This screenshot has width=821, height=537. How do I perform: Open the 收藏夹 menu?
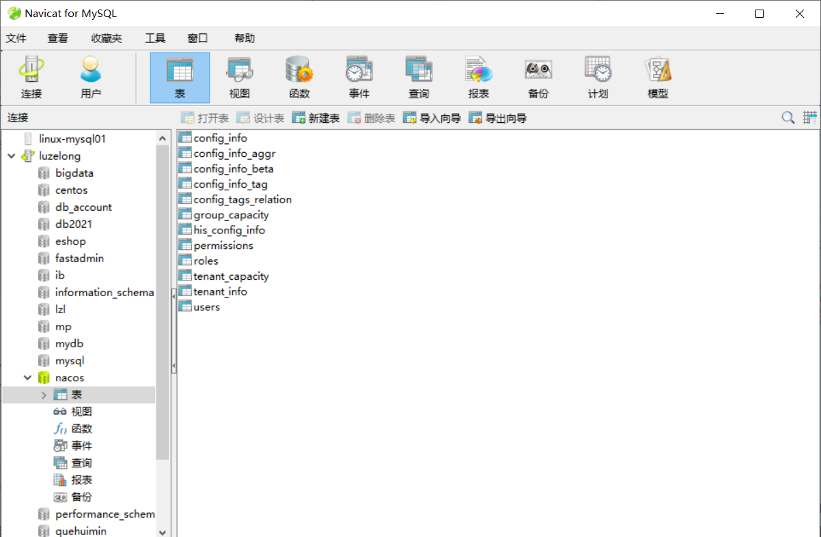tap(107, 38)
